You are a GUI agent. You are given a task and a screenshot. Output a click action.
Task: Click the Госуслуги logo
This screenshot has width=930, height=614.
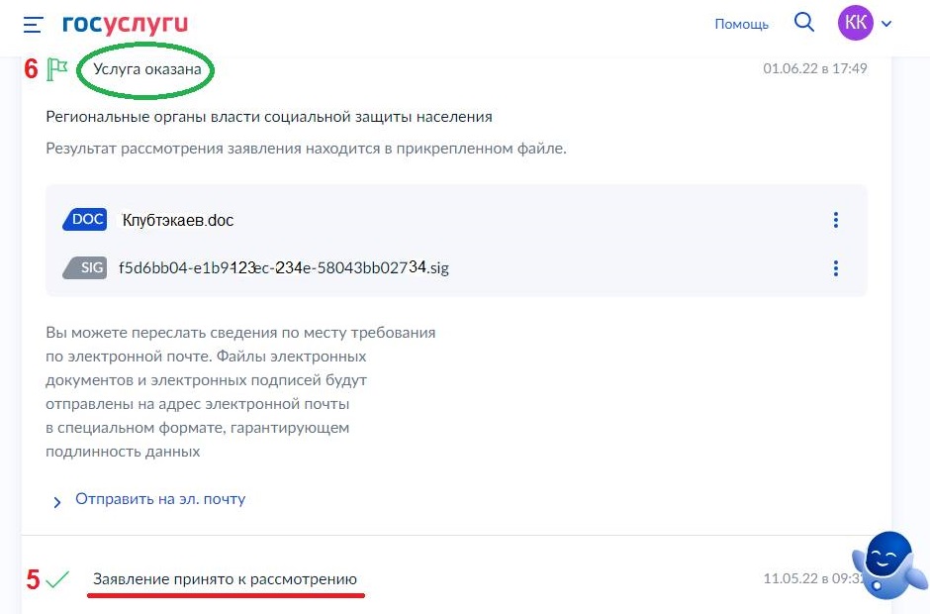[125, 24]
